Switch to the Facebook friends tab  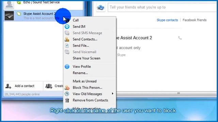click(x=194, y=20)
